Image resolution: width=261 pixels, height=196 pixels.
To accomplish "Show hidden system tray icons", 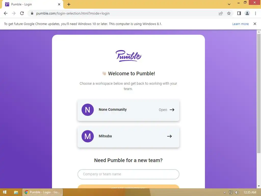I will 225,192.
